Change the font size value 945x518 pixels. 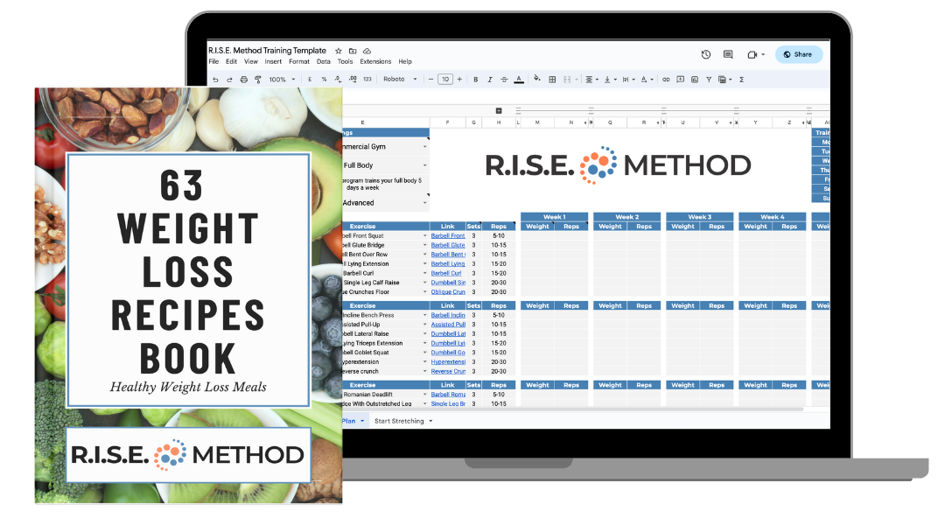tap(444, 79)
